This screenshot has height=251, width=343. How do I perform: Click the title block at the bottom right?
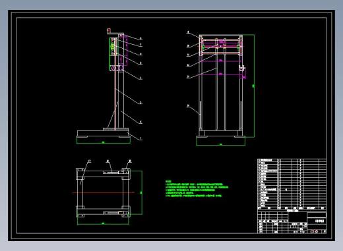[x=292, y=221]
